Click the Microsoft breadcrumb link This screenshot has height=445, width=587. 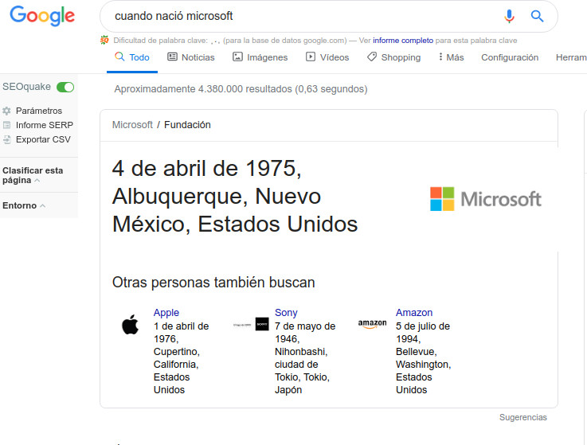point(132,125)
